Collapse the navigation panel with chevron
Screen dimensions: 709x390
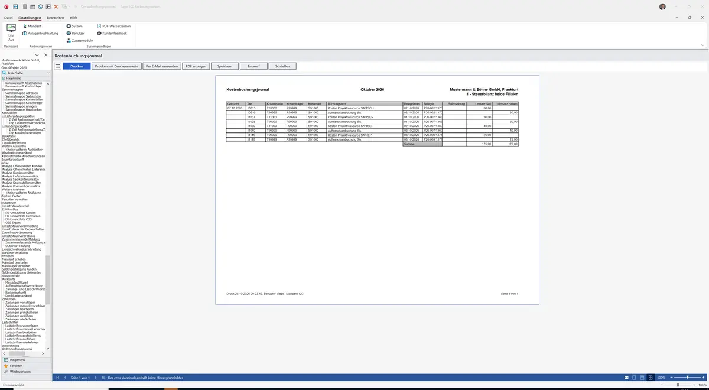(37, 55)
